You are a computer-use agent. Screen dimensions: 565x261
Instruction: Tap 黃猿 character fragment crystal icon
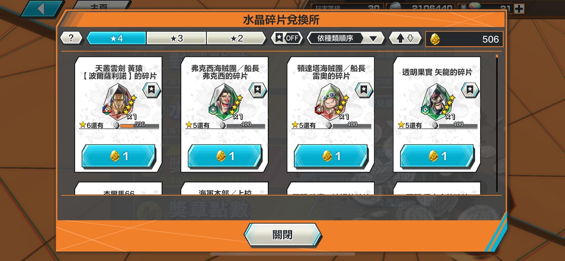tap(118, 102)
